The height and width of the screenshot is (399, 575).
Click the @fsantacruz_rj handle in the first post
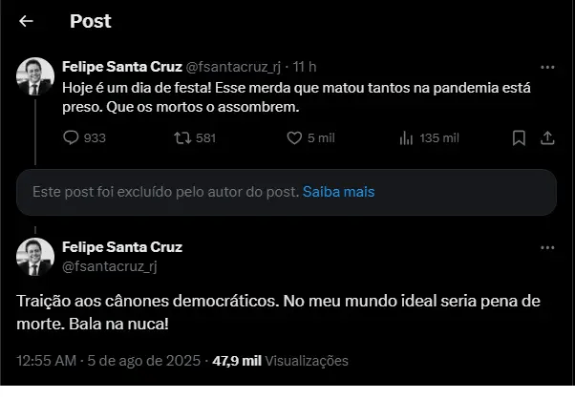click(234, 67)
